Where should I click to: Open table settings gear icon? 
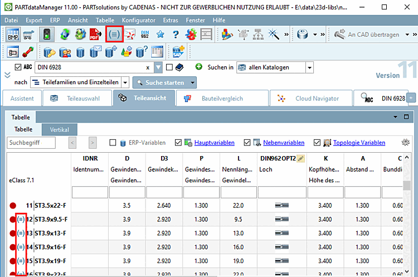405,143
